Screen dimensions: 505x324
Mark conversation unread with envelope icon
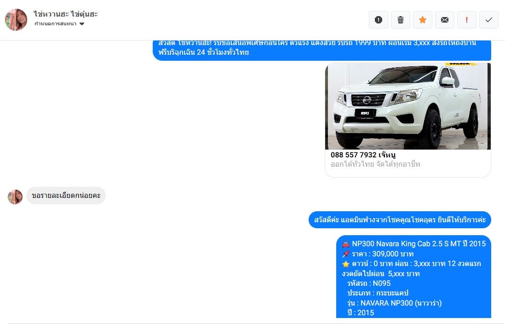[444, 20]
